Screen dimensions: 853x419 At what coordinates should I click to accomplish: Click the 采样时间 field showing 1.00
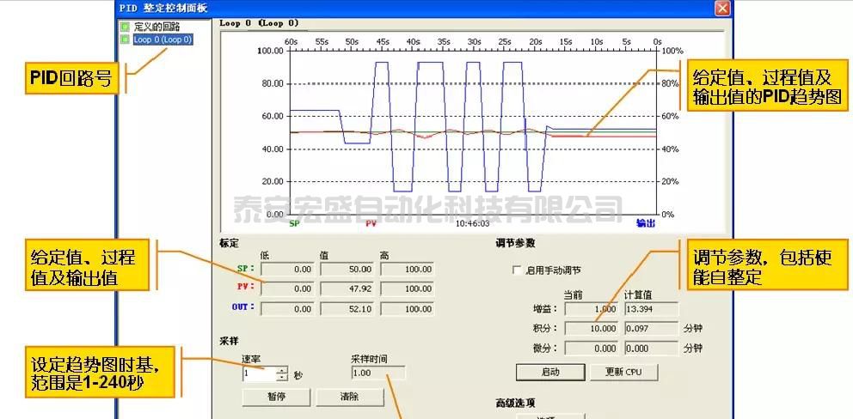click(378, 373)
